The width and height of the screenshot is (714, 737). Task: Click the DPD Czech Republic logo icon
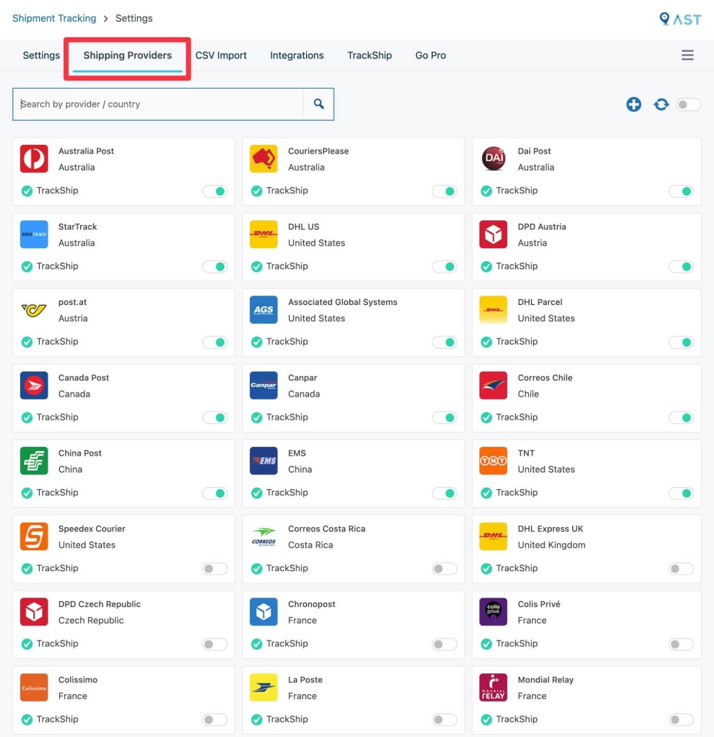[x=34, y=612]
